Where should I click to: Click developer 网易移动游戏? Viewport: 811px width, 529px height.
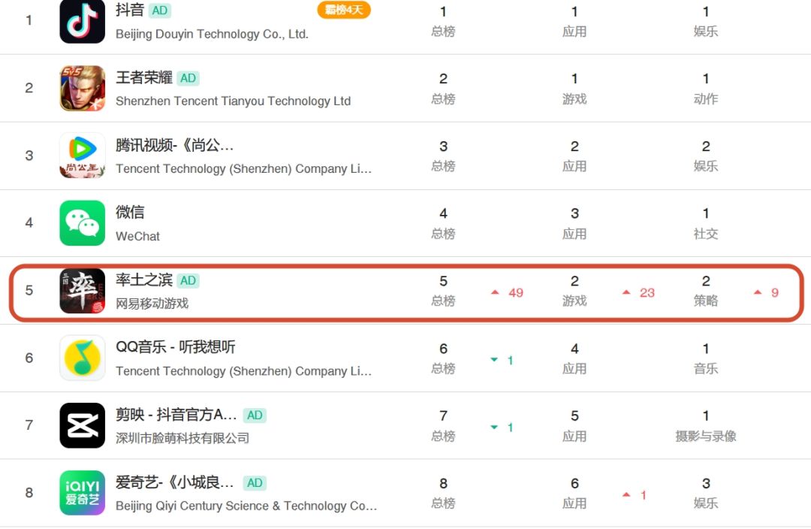click(152, 304)
